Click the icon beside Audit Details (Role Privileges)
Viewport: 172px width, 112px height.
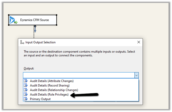(26, 95)
